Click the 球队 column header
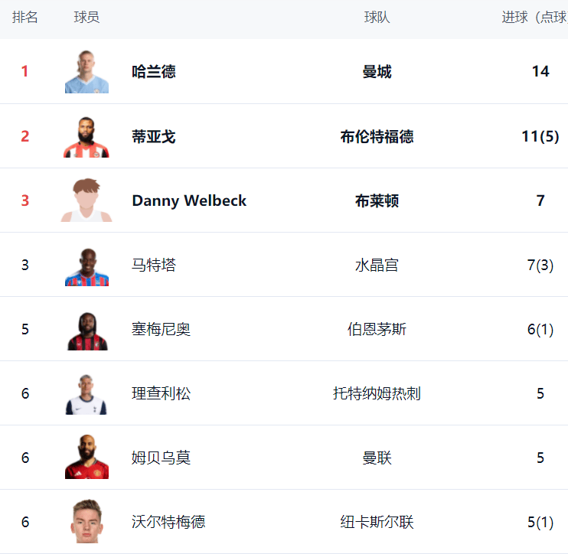568x554 pixels. tap(377, 18)
